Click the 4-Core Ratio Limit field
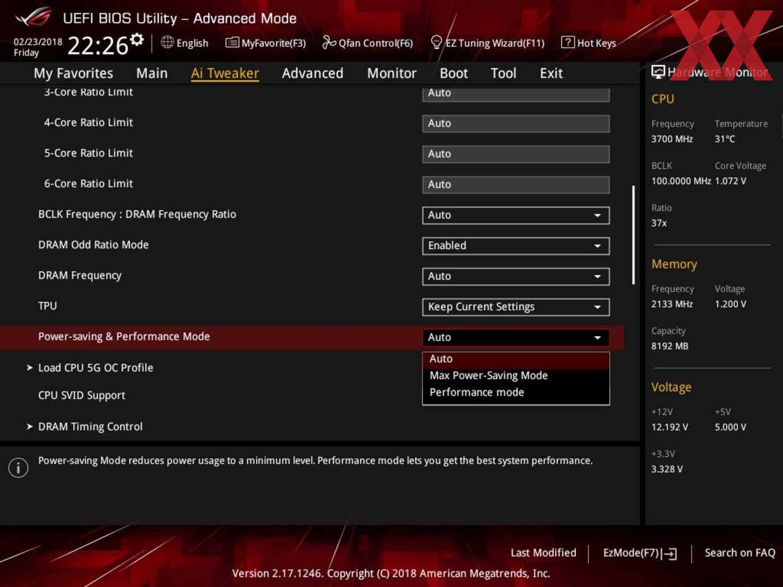 (516, 123)
